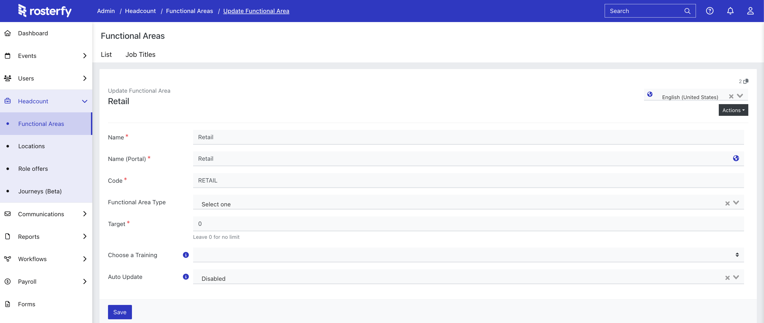Click the search magnifier icon
The height and width of the screenshot is (323, 764).
tap(687, 11)
